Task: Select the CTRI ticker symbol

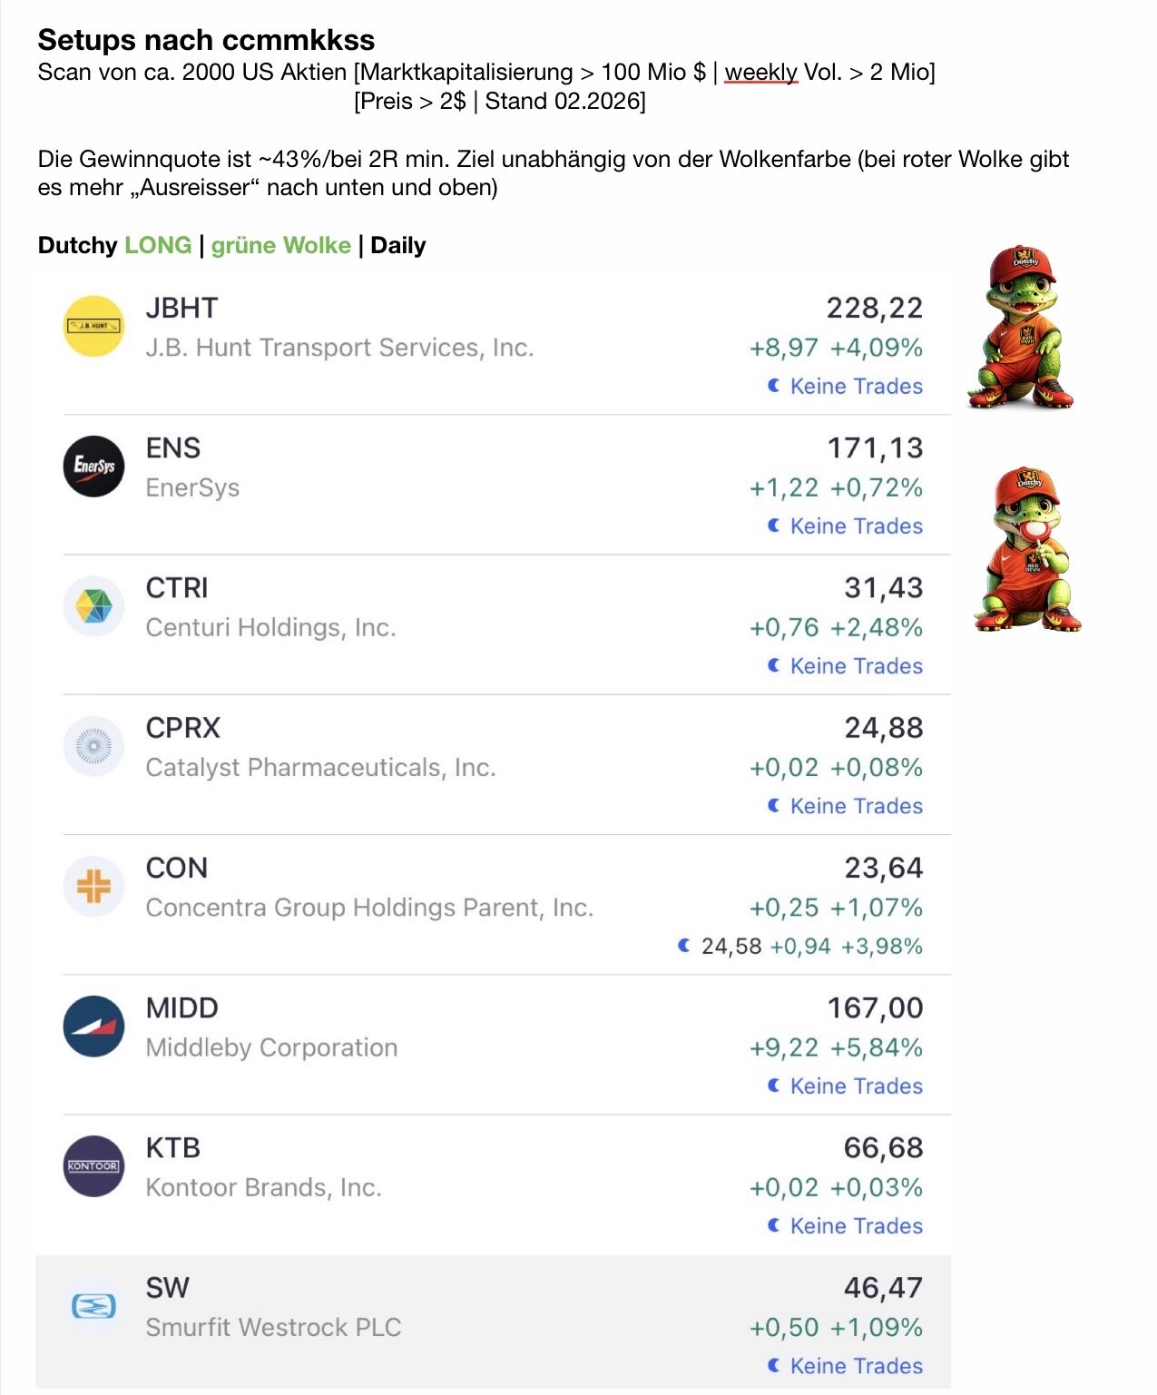Action: (177, 588)
